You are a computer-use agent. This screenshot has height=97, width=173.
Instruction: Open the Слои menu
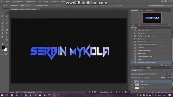tap(39, 2)
